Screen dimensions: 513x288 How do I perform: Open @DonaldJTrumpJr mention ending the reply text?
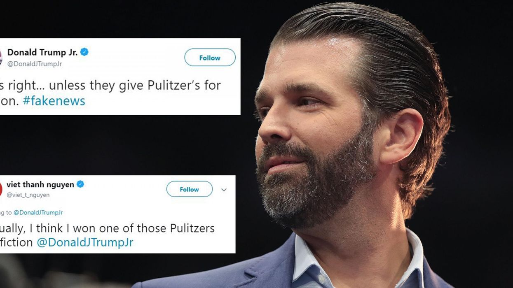pyautogui.click(x=85, y=242)
